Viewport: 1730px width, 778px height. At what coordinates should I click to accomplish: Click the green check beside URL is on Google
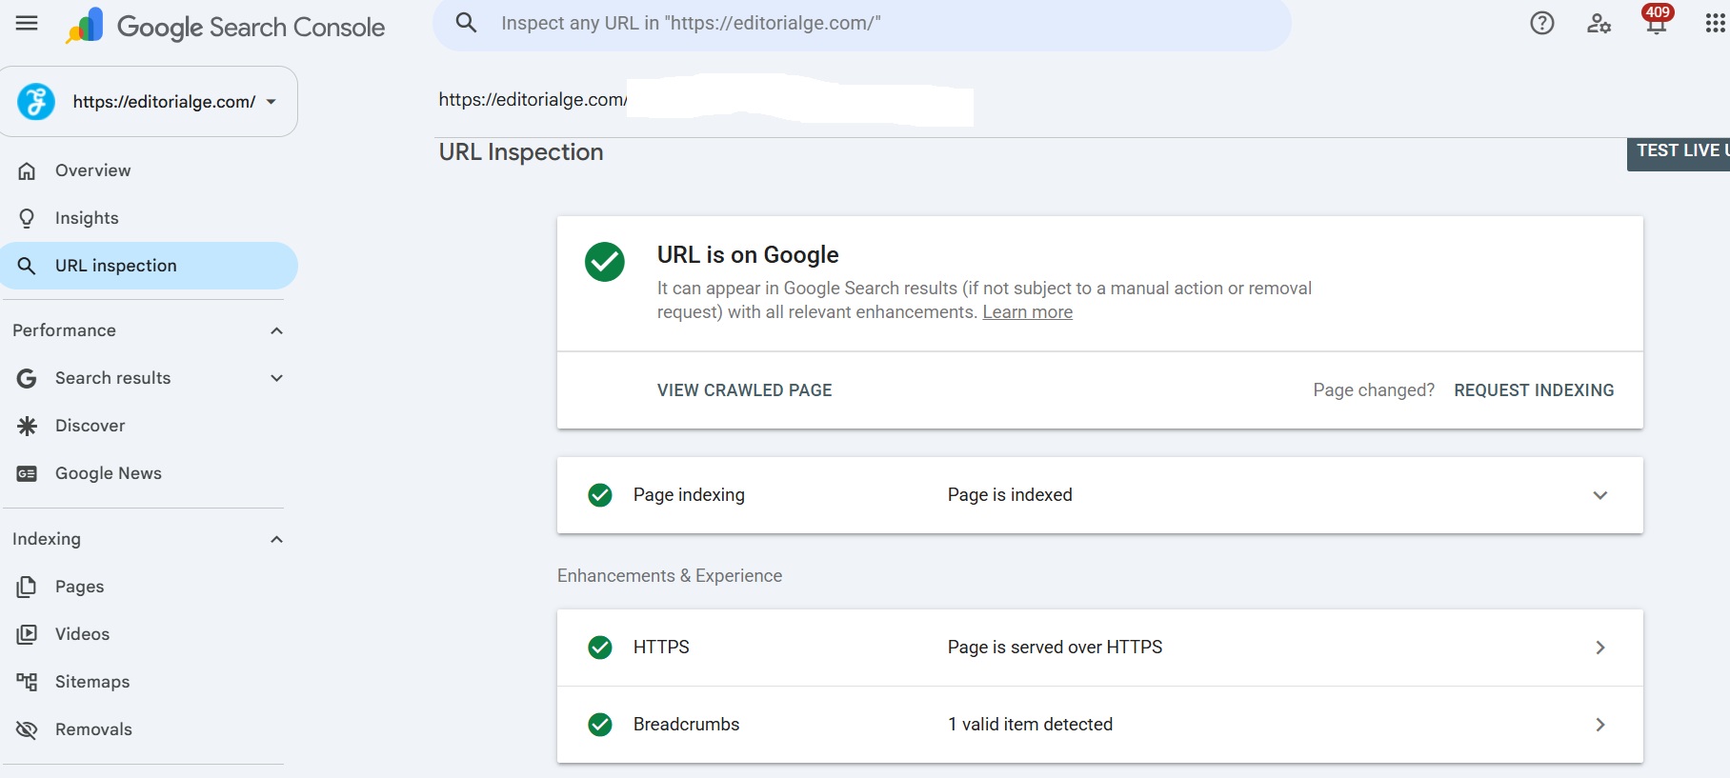pyautogui.click(x=605, y=262)
